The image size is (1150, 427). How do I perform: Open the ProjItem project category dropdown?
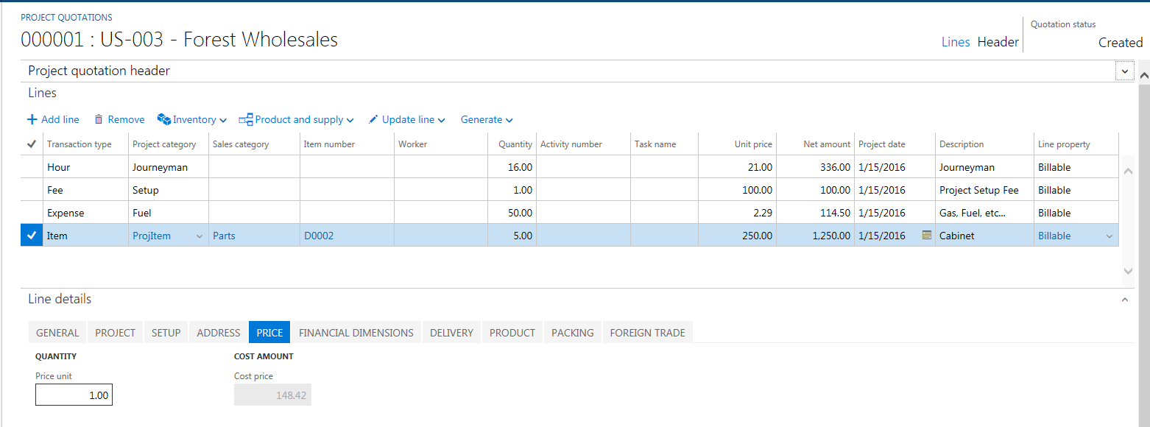[199, 236]
